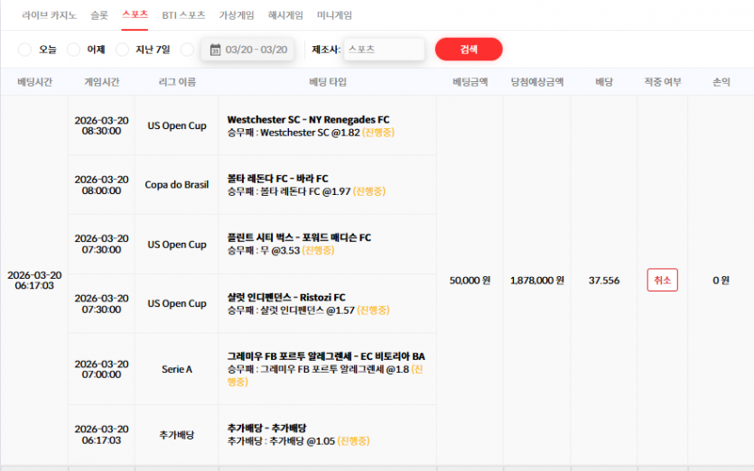Open the 미니게임 tab
The height and width of the screenshot is (471, 754).
click(334, 15)
